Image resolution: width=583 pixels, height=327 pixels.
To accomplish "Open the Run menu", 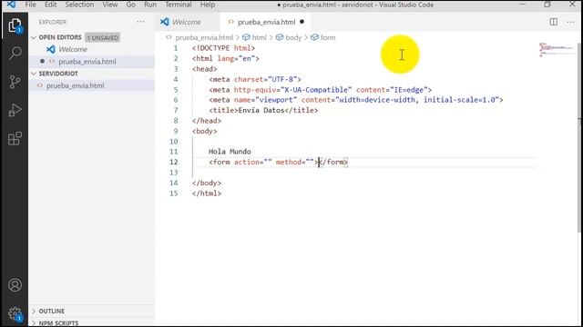I will pos(150,5).
